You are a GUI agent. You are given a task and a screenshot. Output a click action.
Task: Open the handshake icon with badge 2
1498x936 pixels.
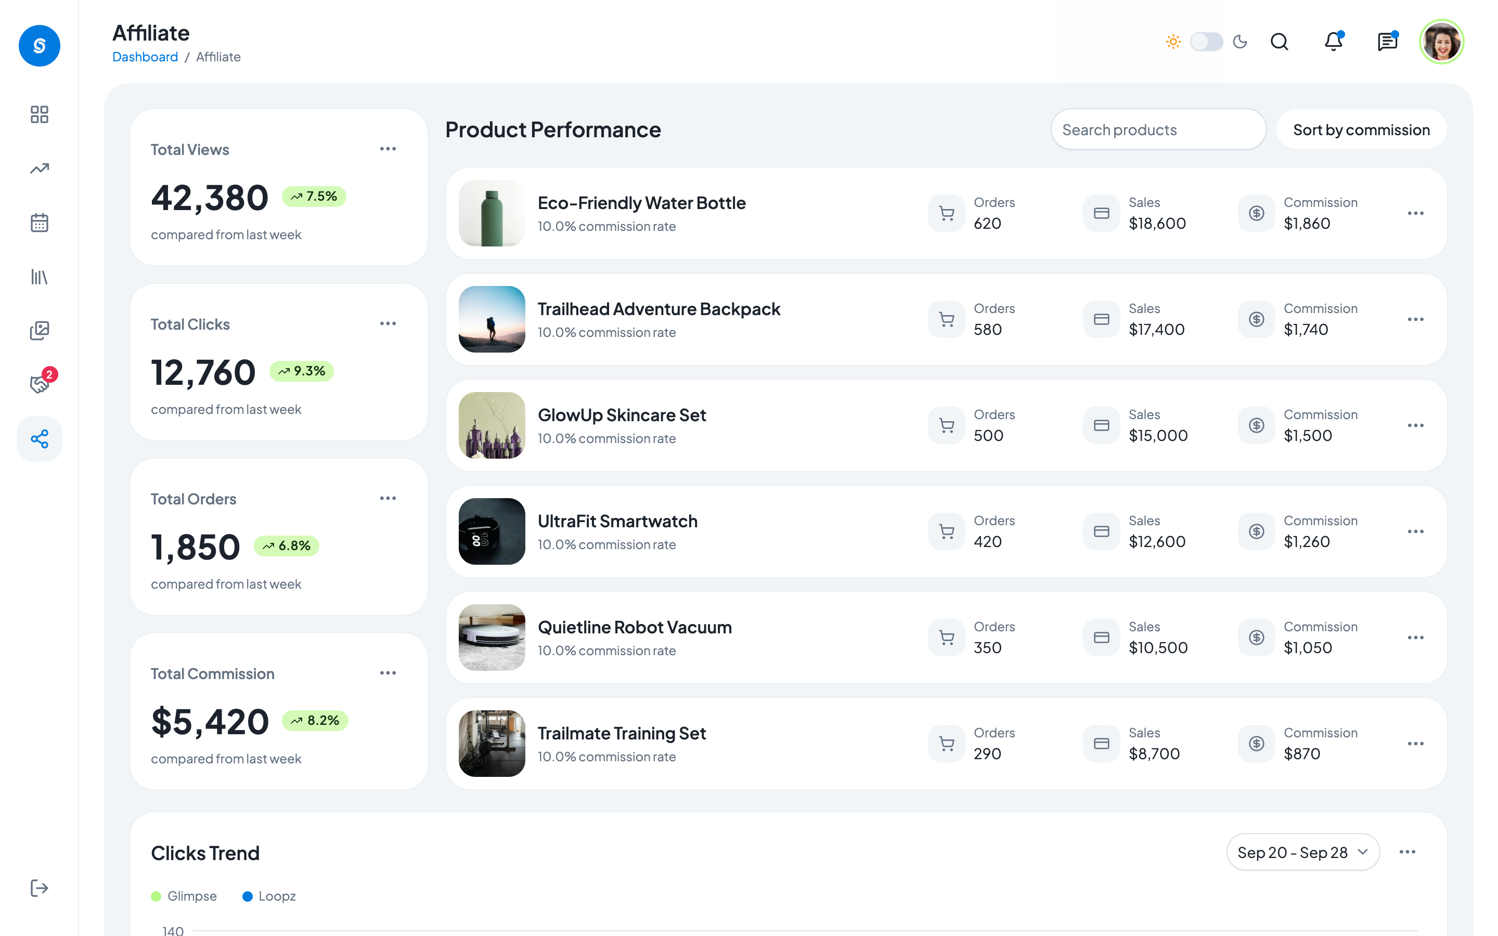tap(39, 384)
